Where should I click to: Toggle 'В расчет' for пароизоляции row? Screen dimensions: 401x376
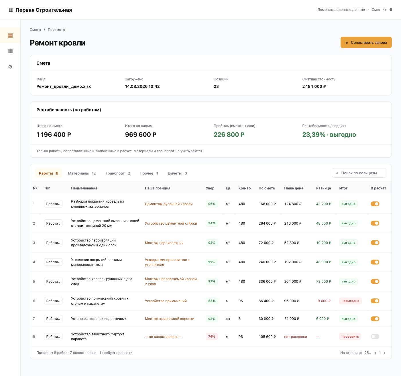click(375, 243)
